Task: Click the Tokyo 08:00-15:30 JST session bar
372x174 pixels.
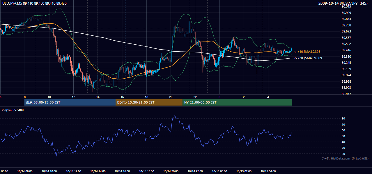Action: (x=70, y=102)
